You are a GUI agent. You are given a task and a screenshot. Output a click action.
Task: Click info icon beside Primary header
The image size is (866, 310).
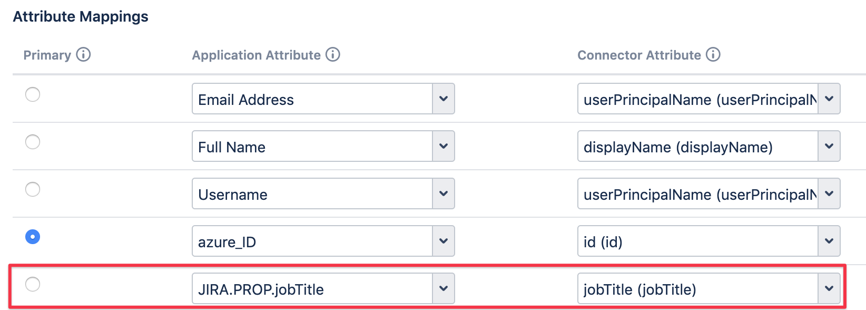pos(83,55)
